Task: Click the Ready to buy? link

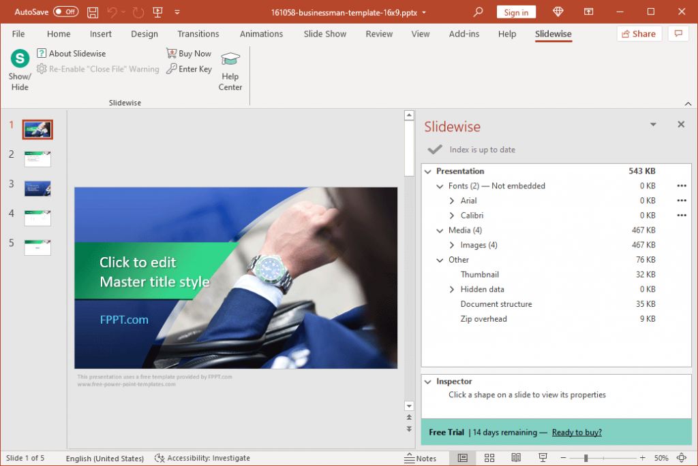Action: click(x=577, y=432)
